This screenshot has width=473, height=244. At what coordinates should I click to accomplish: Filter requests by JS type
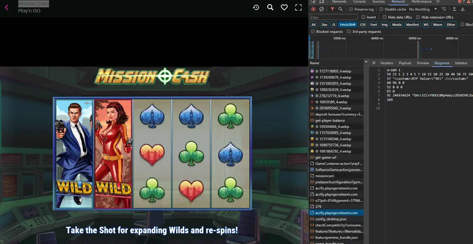(x=334, y=25)
